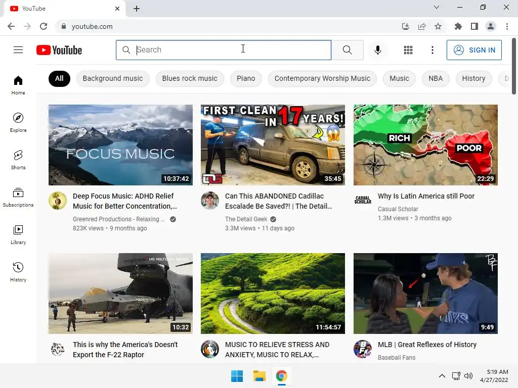Show hidden system tray icons
Screen dimensions: 518x388
[442, 376]
